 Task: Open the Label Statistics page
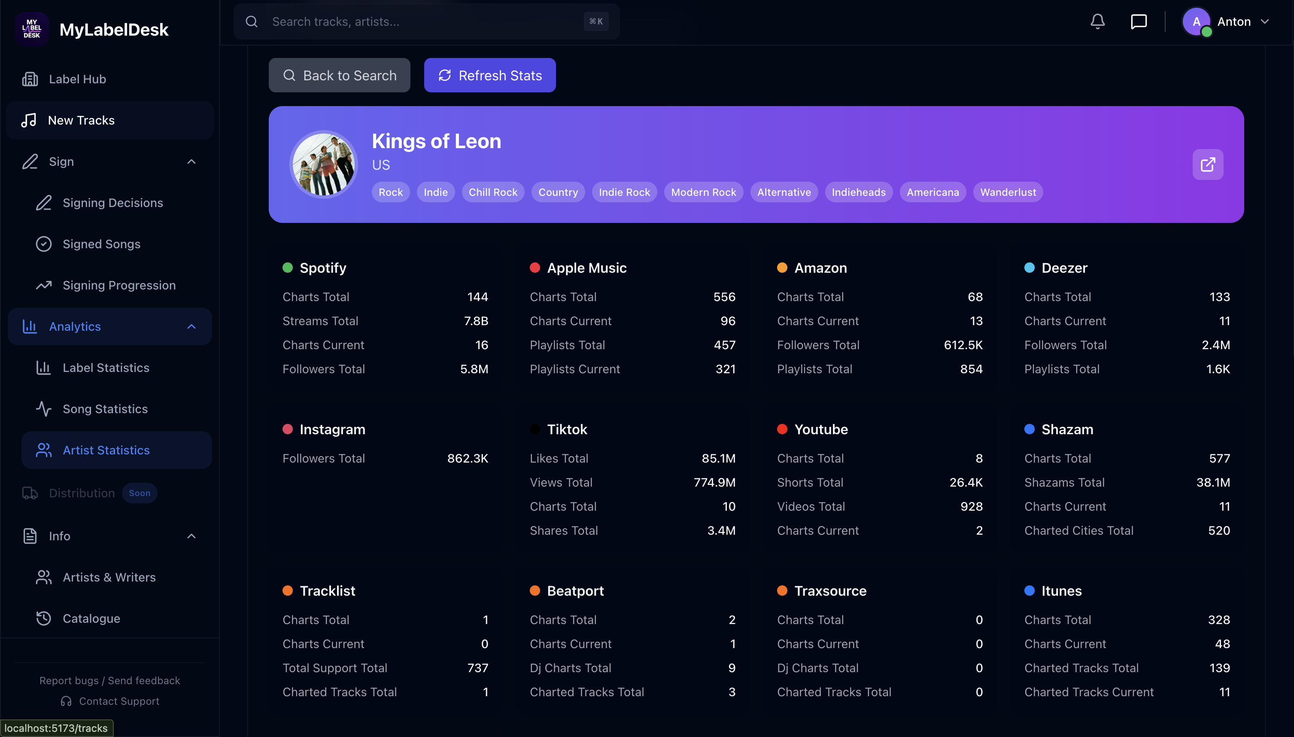(x=106, y=368)
